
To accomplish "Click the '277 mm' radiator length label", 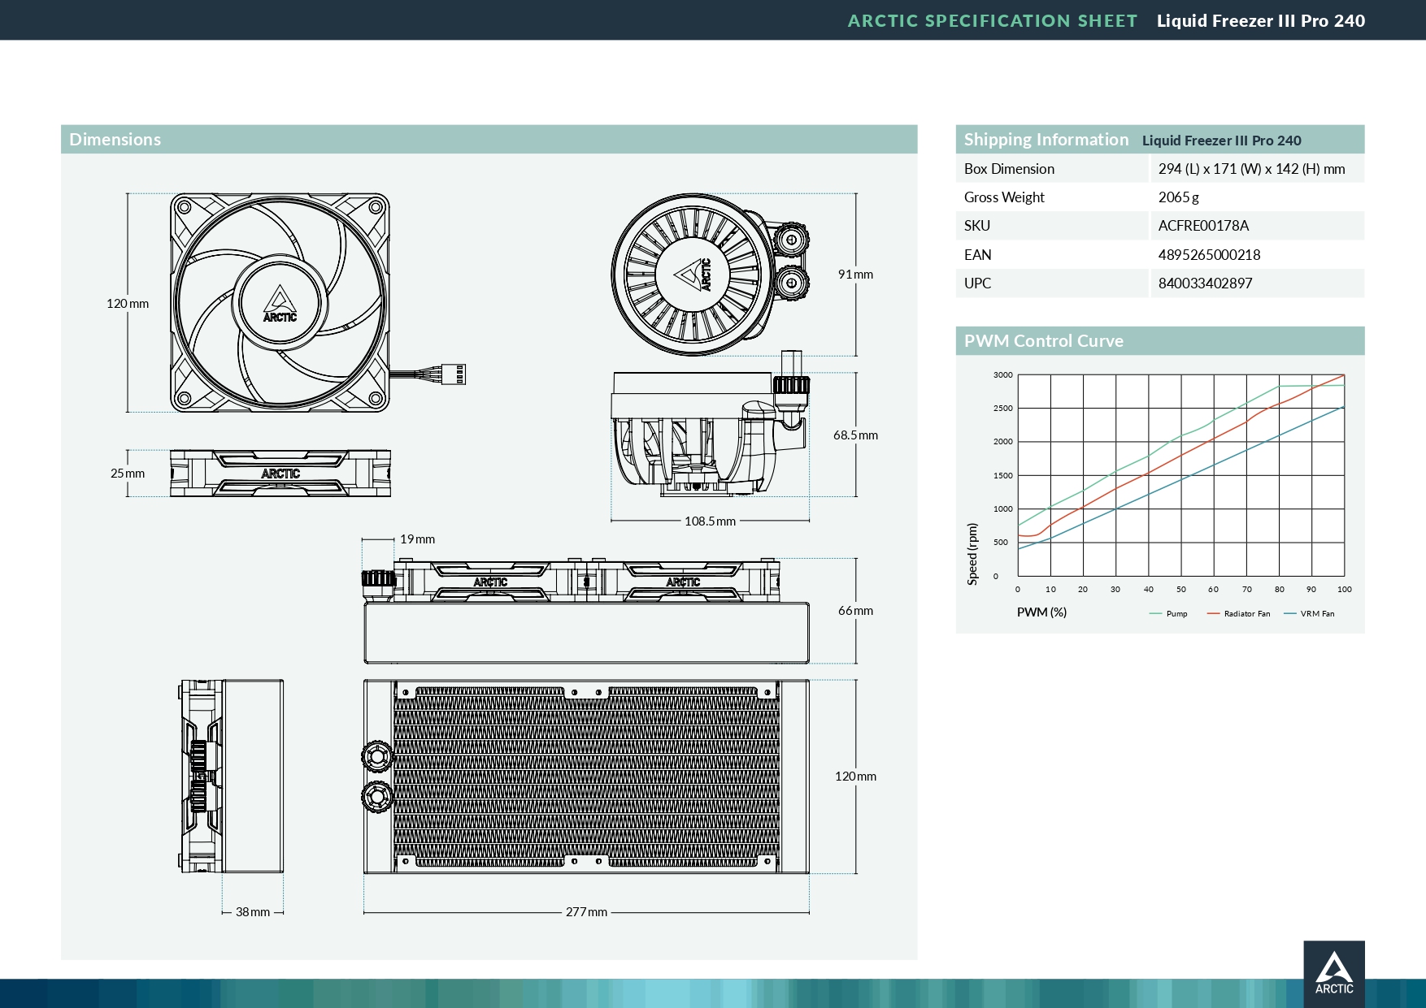I will [x=586, y=912].
